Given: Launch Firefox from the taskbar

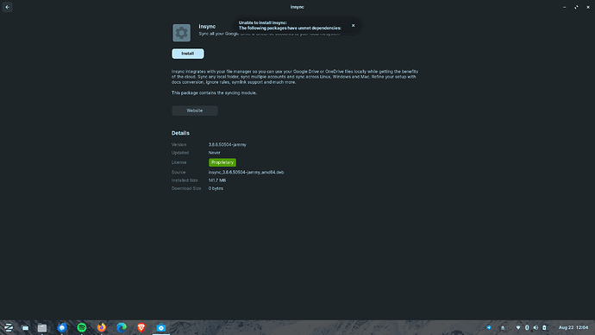Looking at the screenshot, I should (x=101, y=327).
